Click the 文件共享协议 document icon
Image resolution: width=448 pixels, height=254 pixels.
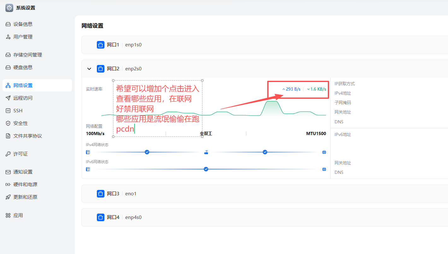tap(8, 136)
